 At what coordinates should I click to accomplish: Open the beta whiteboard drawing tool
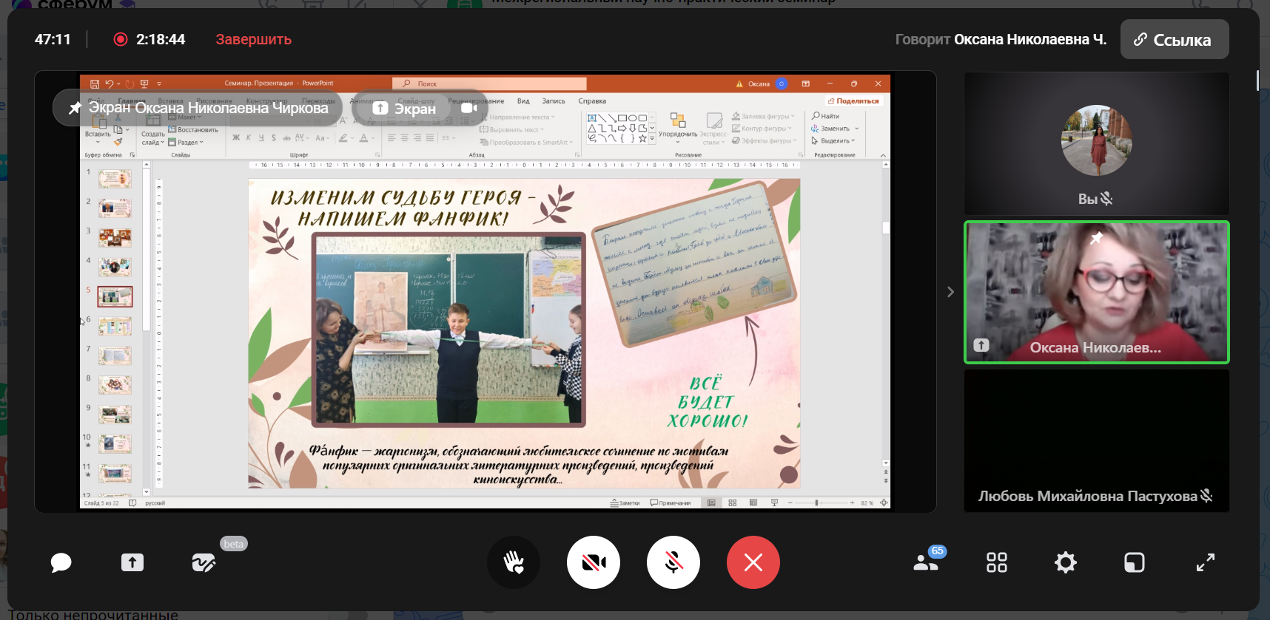[204, 563]
